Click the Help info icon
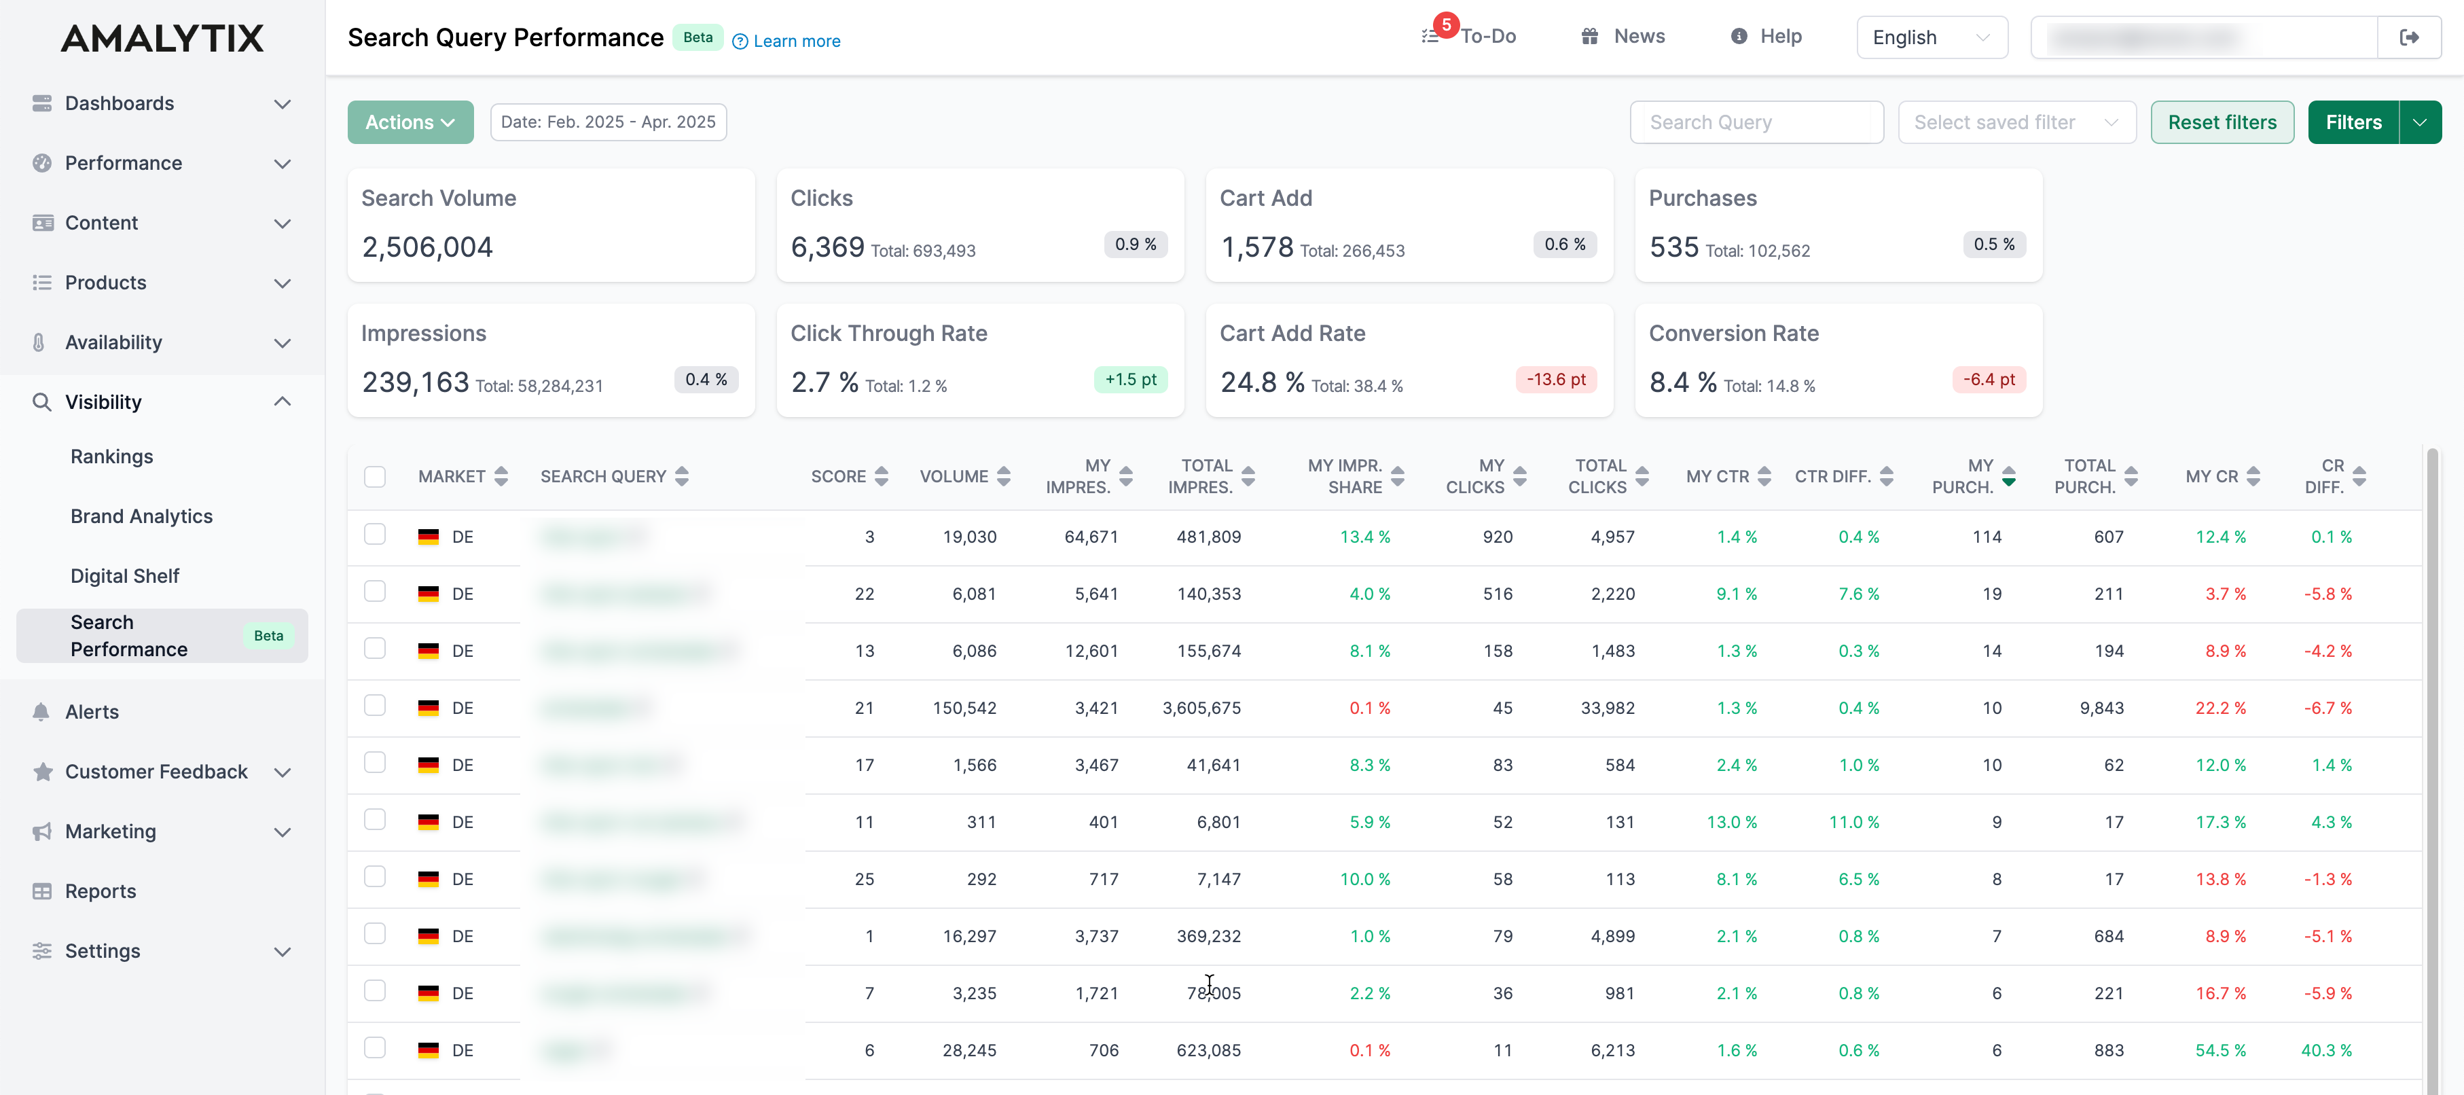Viewport: 2464px width, 1095px height. pos(1738,35)
